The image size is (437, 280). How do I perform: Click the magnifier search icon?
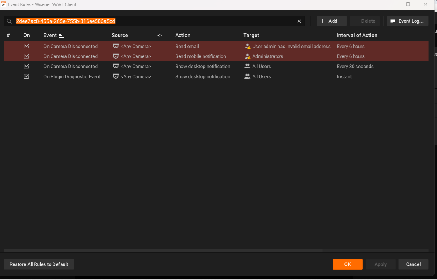9,21
